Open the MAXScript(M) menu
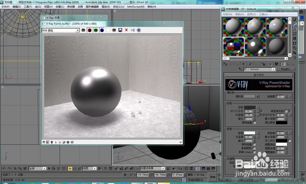 [x=136, y=7]
